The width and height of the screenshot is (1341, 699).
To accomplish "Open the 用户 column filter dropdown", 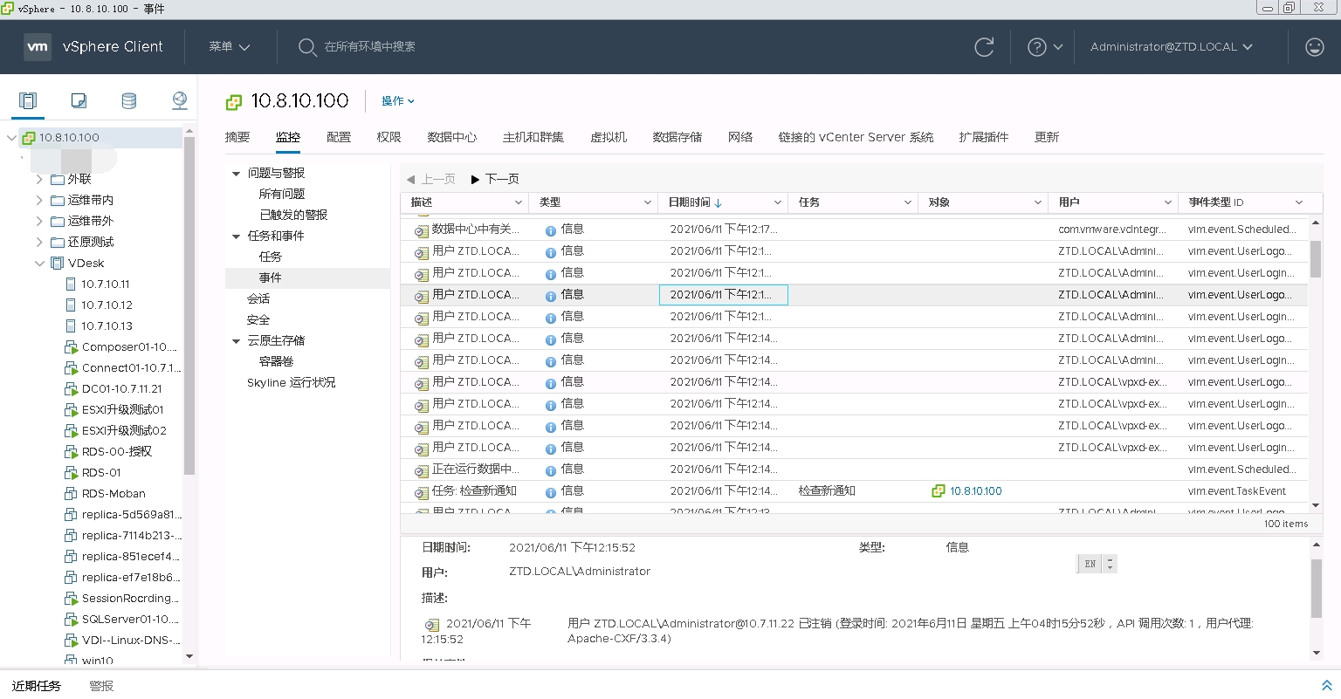I will pos(1167,202).
